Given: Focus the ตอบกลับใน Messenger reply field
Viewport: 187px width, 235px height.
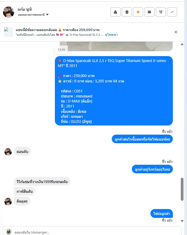Looking at the screenshot, I should (92, 232).
